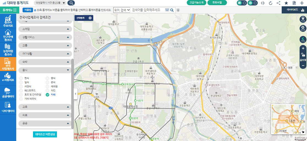Click the location search input field

click(x=148, y=10)
